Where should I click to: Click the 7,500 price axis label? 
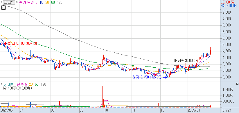(x=227, y=12)
